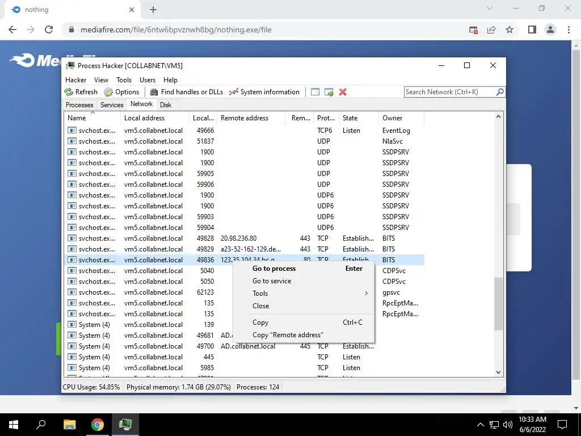The image size is (581, 436).
Task: Bookmark this page with the star icon
Action: point(510,30)
